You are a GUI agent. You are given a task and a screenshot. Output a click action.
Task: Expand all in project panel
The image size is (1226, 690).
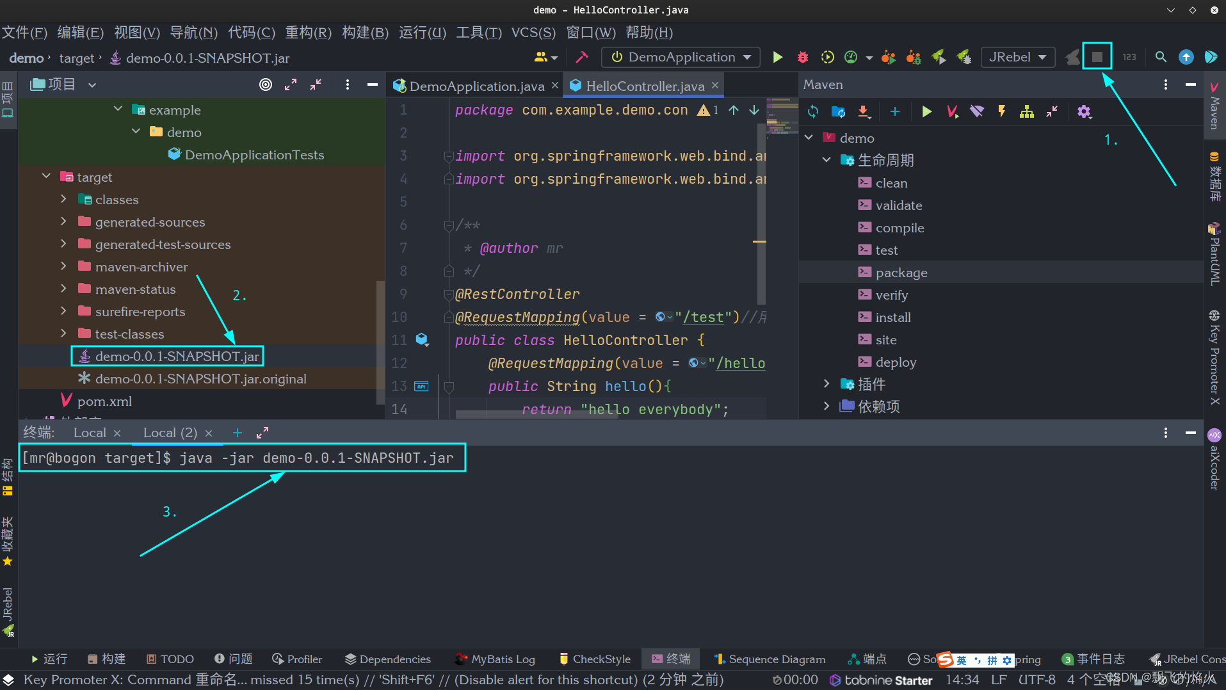pos(291,84)
